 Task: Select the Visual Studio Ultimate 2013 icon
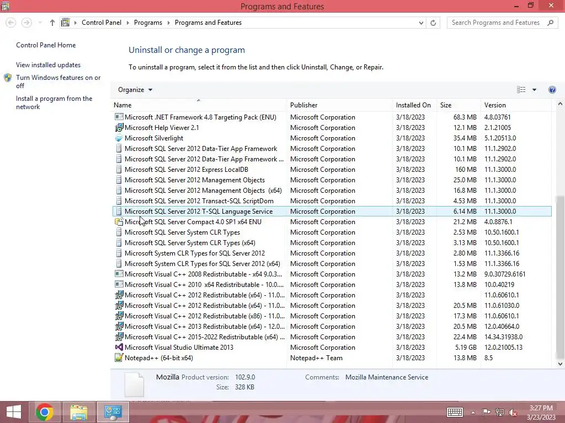(x=119, y=348)
